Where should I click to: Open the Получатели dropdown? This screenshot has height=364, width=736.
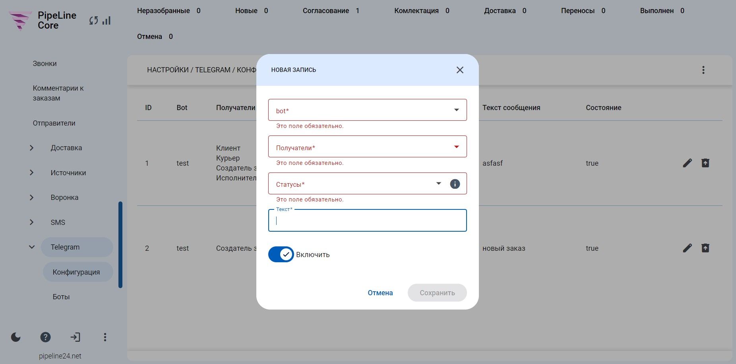coord(367,147)
